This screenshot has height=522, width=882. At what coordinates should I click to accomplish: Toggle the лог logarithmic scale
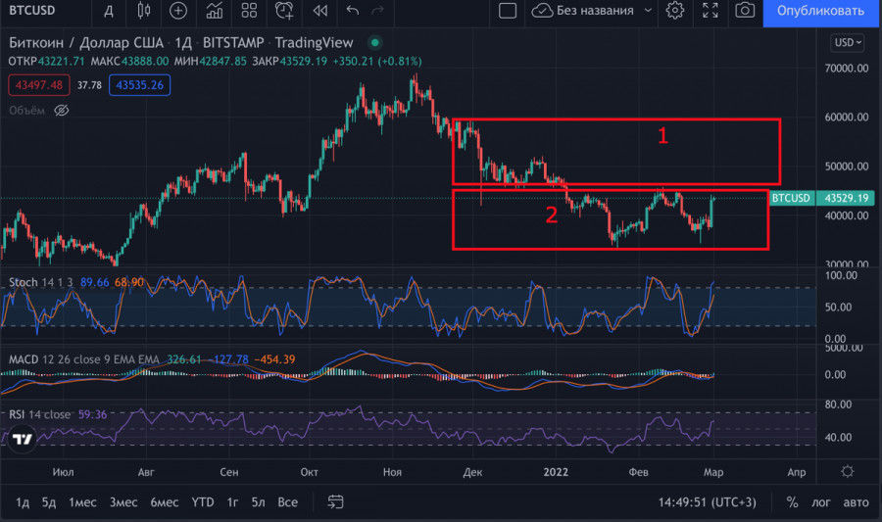(820, 502)
